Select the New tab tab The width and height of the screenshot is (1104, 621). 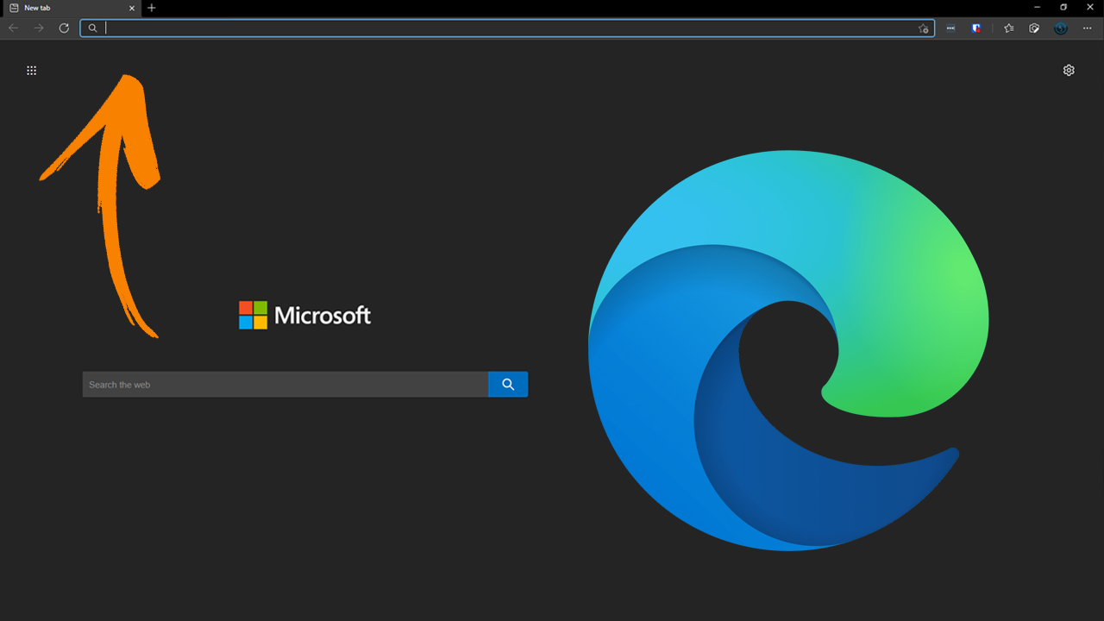click(71, 8)
